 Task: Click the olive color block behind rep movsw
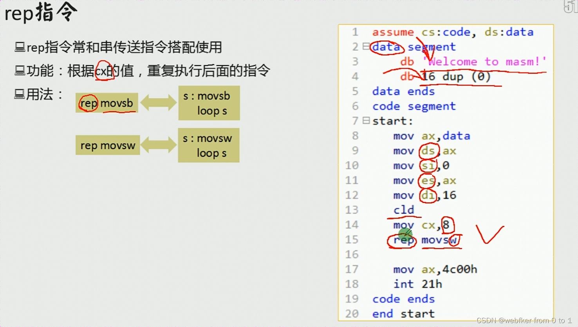click(108, 145)
